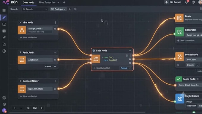Click the Cancel button in Autis.Rofat
Screen dimensions: 202x114
pyautogui.click(x=48, y=67)
